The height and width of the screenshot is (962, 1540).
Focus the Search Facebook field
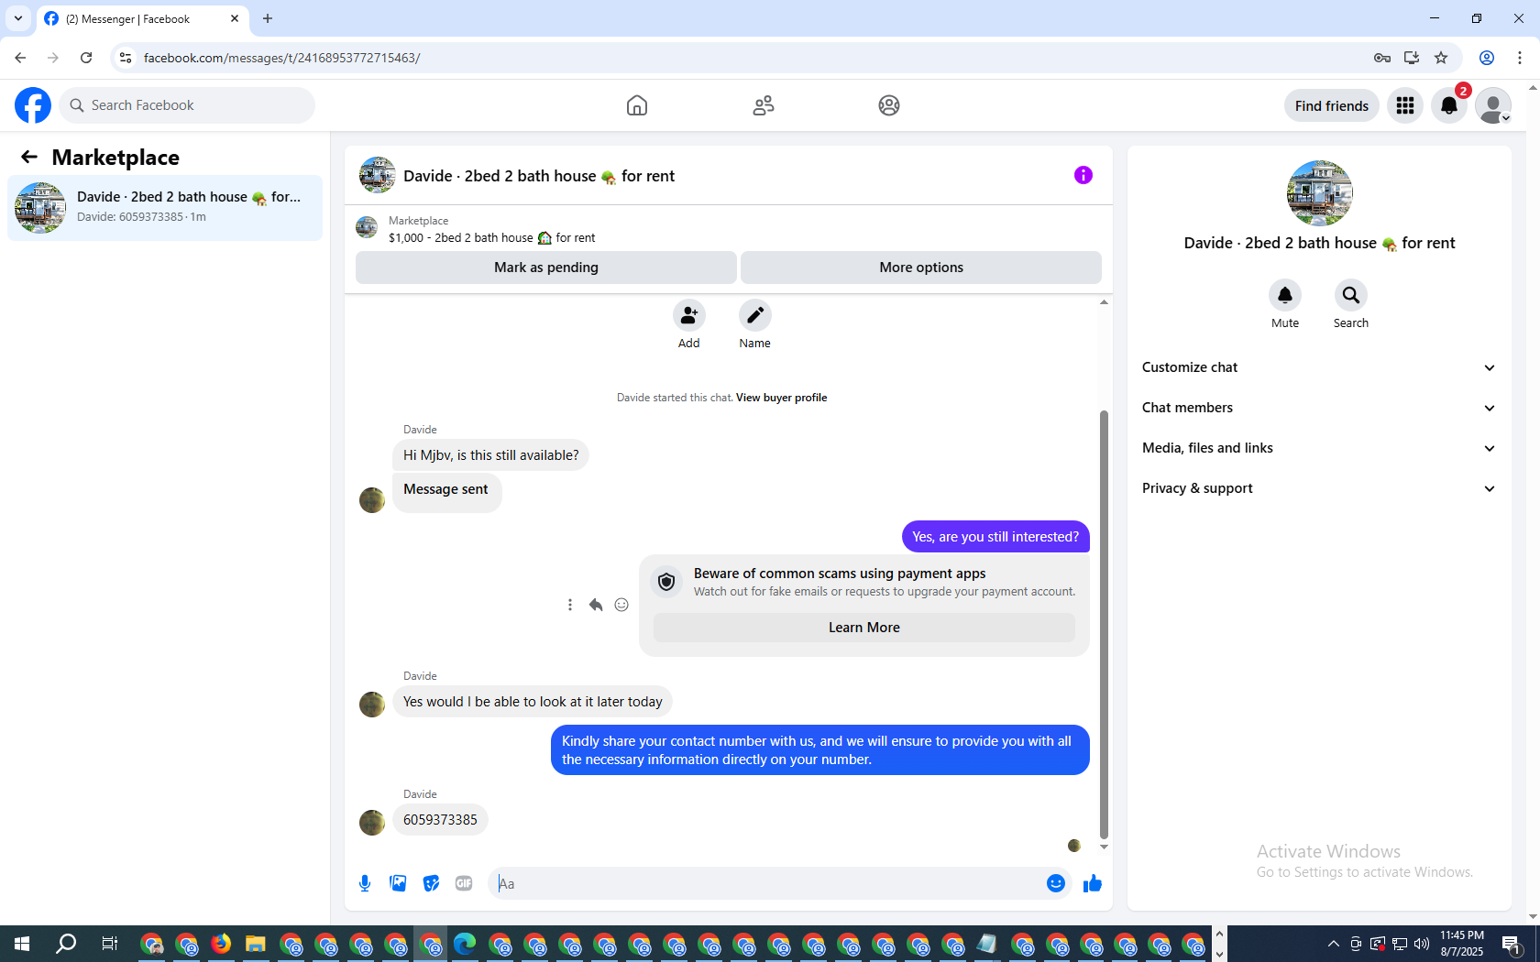pos(188,105)
